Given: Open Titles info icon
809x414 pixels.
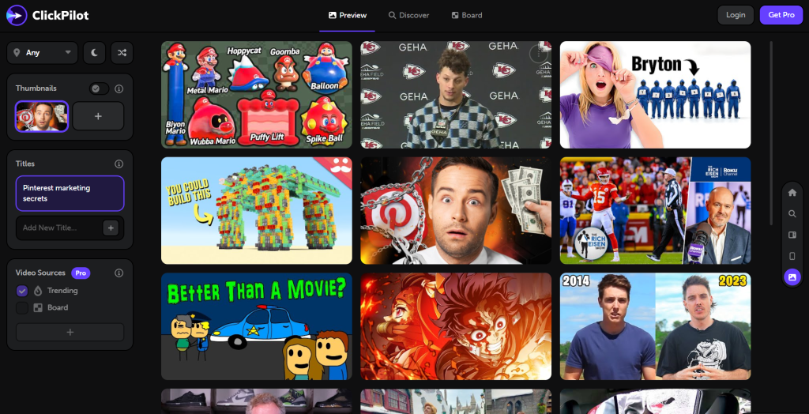Looking at the screenshot, I should (x=119, y=164).
